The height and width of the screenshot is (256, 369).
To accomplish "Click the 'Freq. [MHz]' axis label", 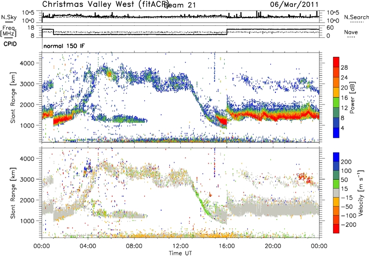I will pyautogui.click(x=8, y=31).
